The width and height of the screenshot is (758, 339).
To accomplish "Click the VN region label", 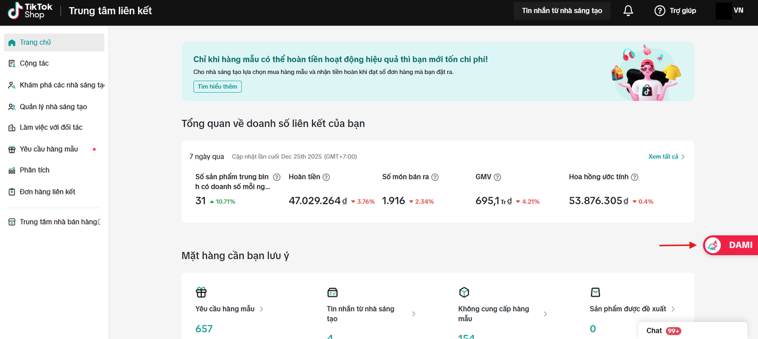I will tap(738, 11).
